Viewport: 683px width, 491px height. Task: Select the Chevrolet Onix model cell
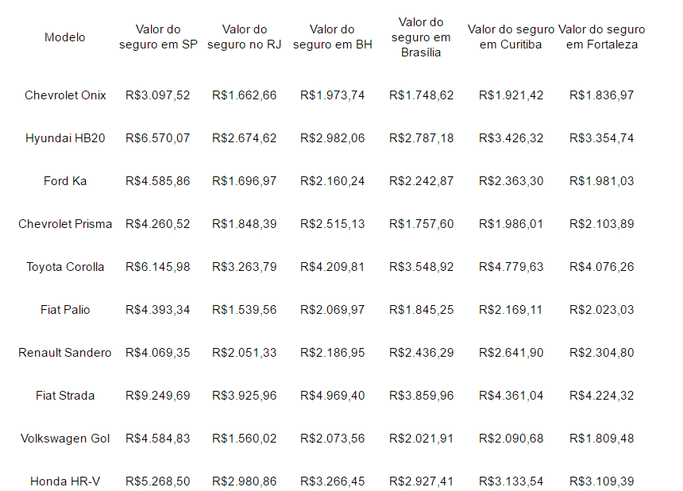click(x=65, y=95)
